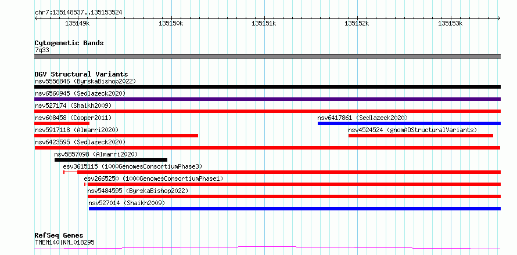The image size is (517, 255).
Task: Open esv2665250 1000GenomesConsortiumPhase1 label
Action: (153, 178)
